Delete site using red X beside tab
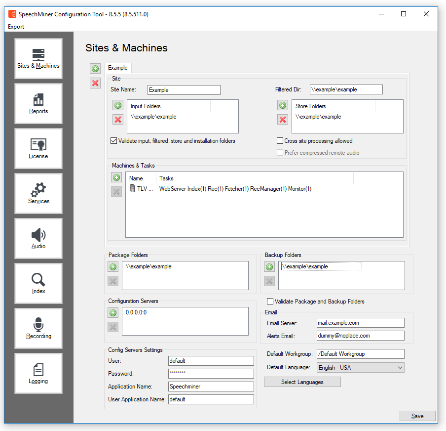Image resolution: width=446 pixels, height=431 pixels. (x=95, y=83)
